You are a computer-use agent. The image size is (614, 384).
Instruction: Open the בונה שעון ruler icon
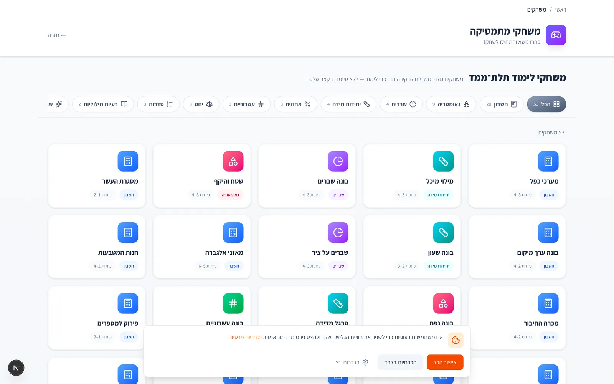pos(443,232)
